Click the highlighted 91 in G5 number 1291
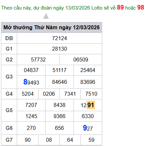Viewport: 146px width, 147px height. click(x=91, y=105)
